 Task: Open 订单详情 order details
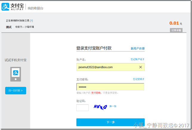[176, 30]
